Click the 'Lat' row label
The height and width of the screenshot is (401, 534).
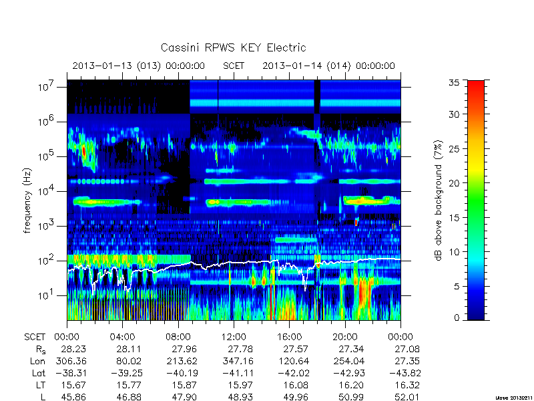coord(38,373)
